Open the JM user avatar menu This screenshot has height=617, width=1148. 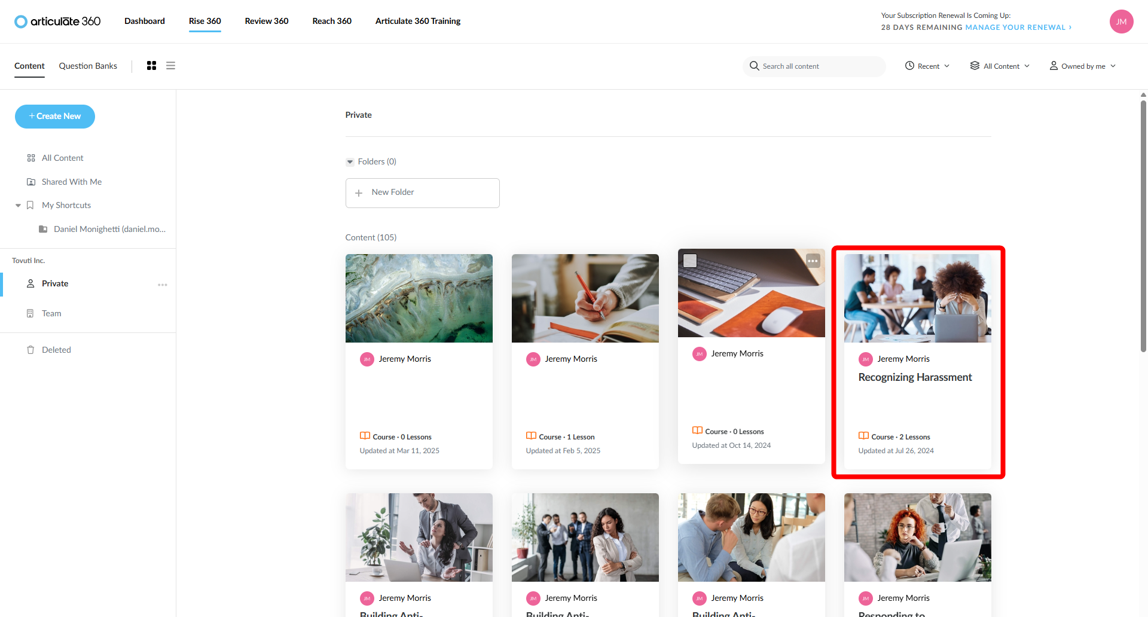tap(1121, 22)
